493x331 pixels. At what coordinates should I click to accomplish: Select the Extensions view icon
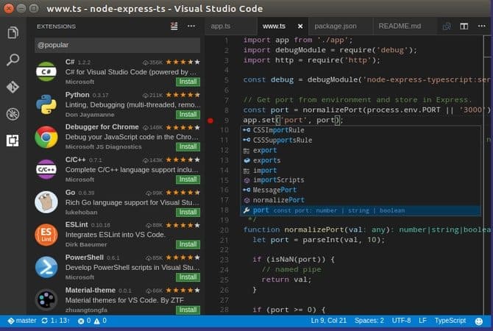(x=13, y=140)
